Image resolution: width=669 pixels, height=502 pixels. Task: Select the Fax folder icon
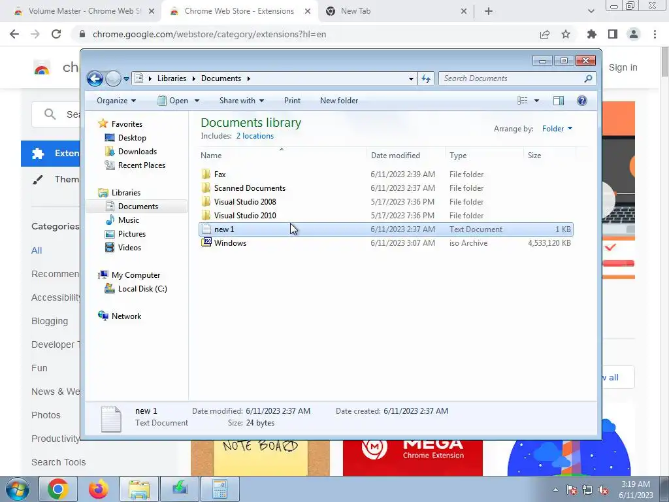click(x=206, y=174)
